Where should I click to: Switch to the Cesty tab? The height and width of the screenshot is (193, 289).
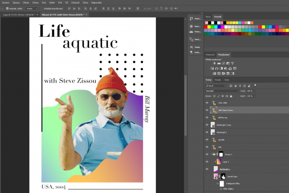click(227, 80)
